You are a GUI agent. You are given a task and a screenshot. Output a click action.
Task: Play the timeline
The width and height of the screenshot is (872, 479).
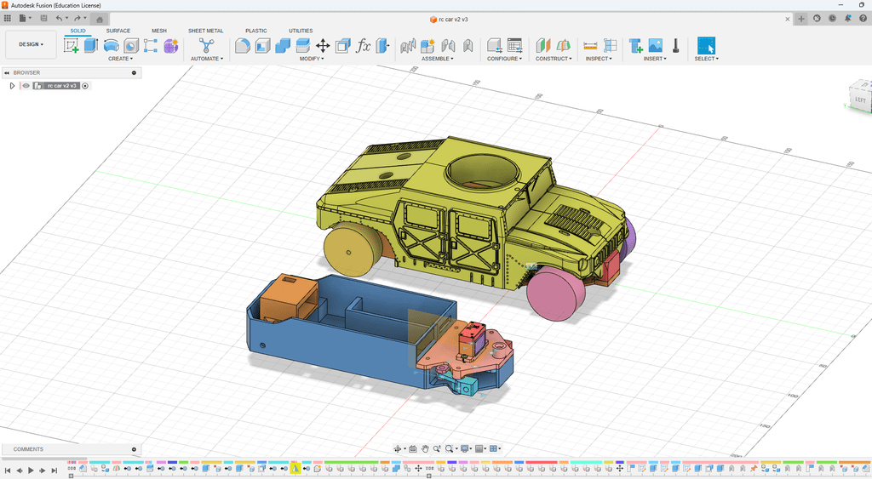[x=31, y=470]
